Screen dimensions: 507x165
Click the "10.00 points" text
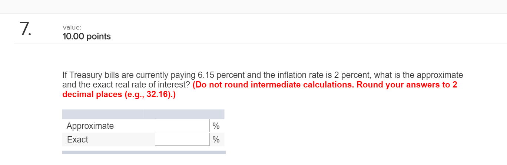coord(87,37)
